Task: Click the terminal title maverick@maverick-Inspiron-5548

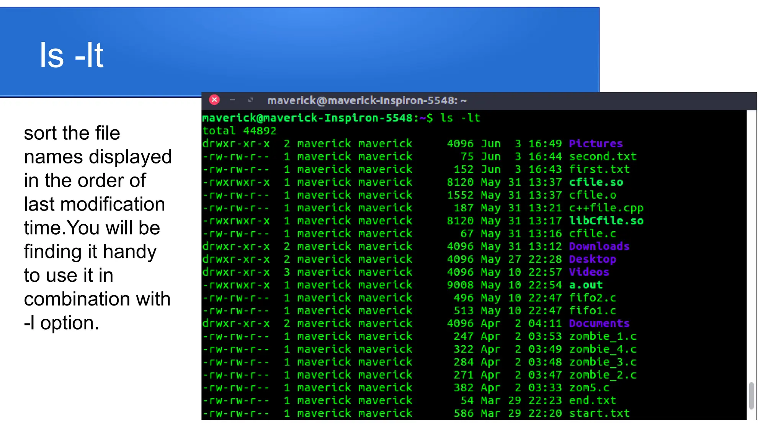Action: (x=367, y=101)
